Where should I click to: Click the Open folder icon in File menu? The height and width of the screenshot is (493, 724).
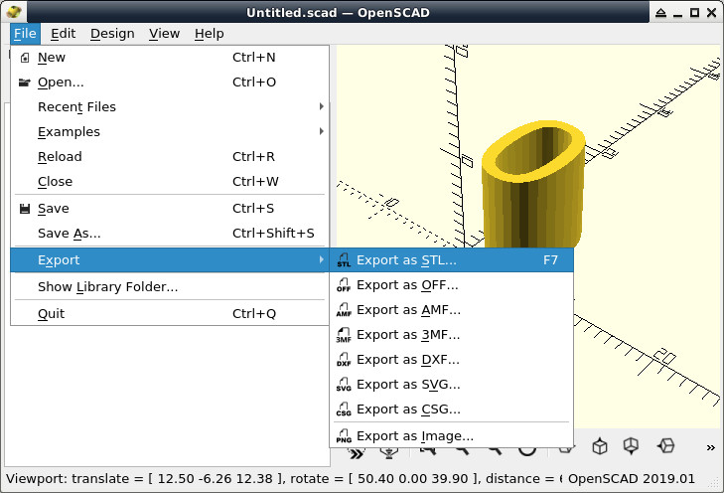point(25,82)
